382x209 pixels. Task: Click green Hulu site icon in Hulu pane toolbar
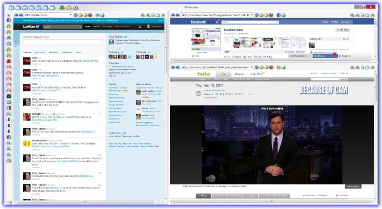(x=278, y=67)
